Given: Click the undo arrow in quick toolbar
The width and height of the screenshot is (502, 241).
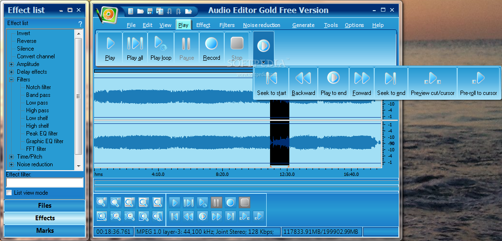Looking at the screenshot, I should (169, 11).
